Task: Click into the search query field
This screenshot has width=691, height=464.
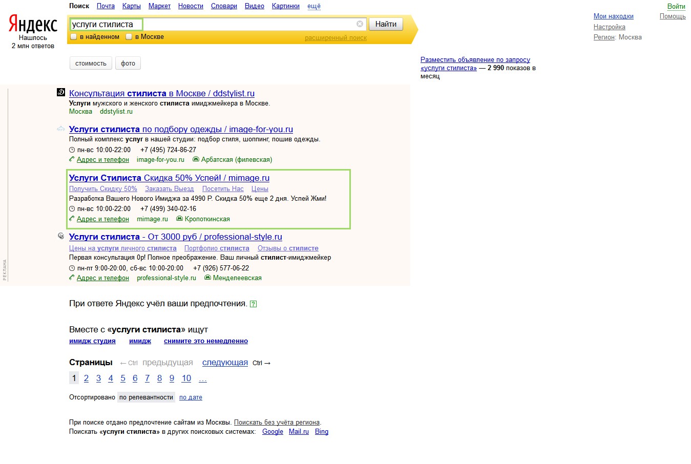Action: [218, 24]
